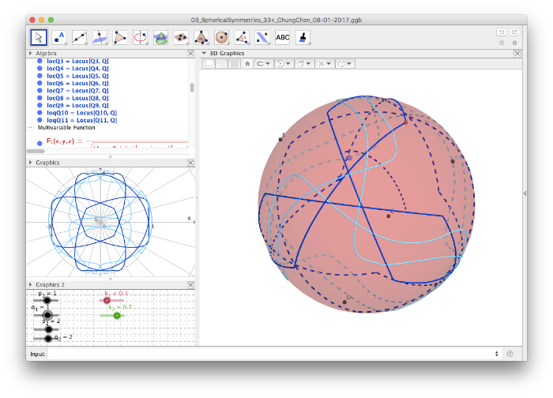Select 'loqQ11 = Locus[Q11, Q]' entry
Screen dimensions: 553x398
[82, 120]
